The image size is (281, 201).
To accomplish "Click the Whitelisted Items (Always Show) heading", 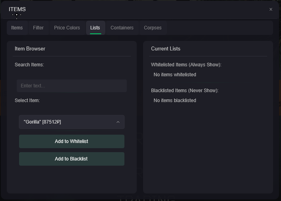I will tap(186, 65).
